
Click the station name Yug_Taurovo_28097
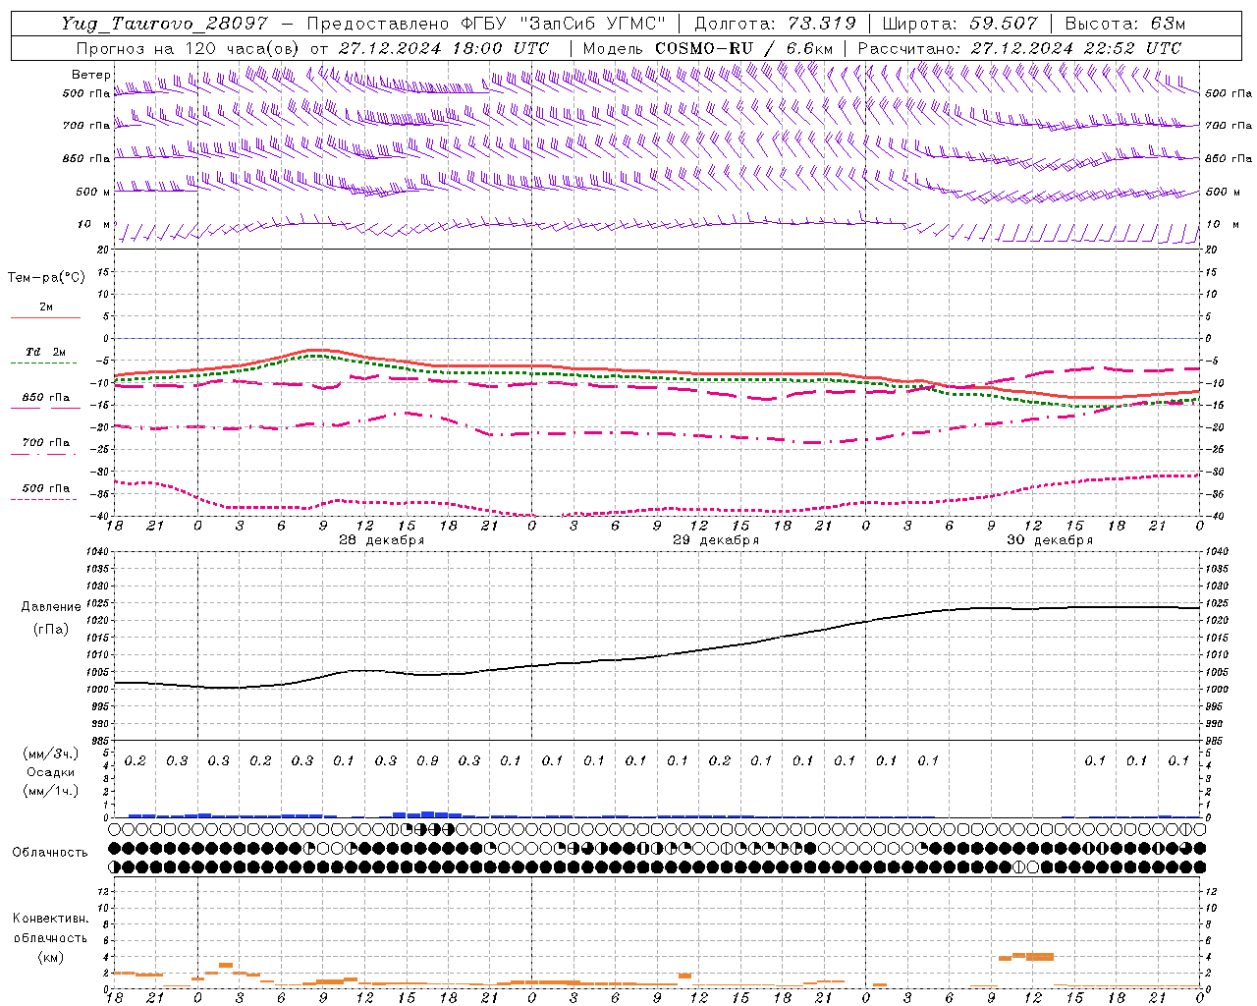[x=164, y=24]
